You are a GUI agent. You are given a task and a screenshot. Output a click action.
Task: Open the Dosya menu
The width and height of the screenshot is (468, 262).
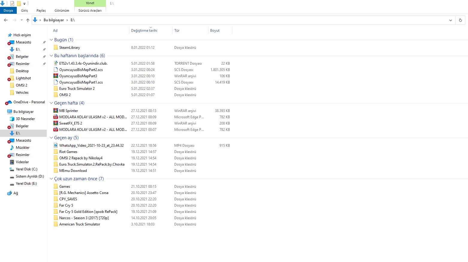8,10
